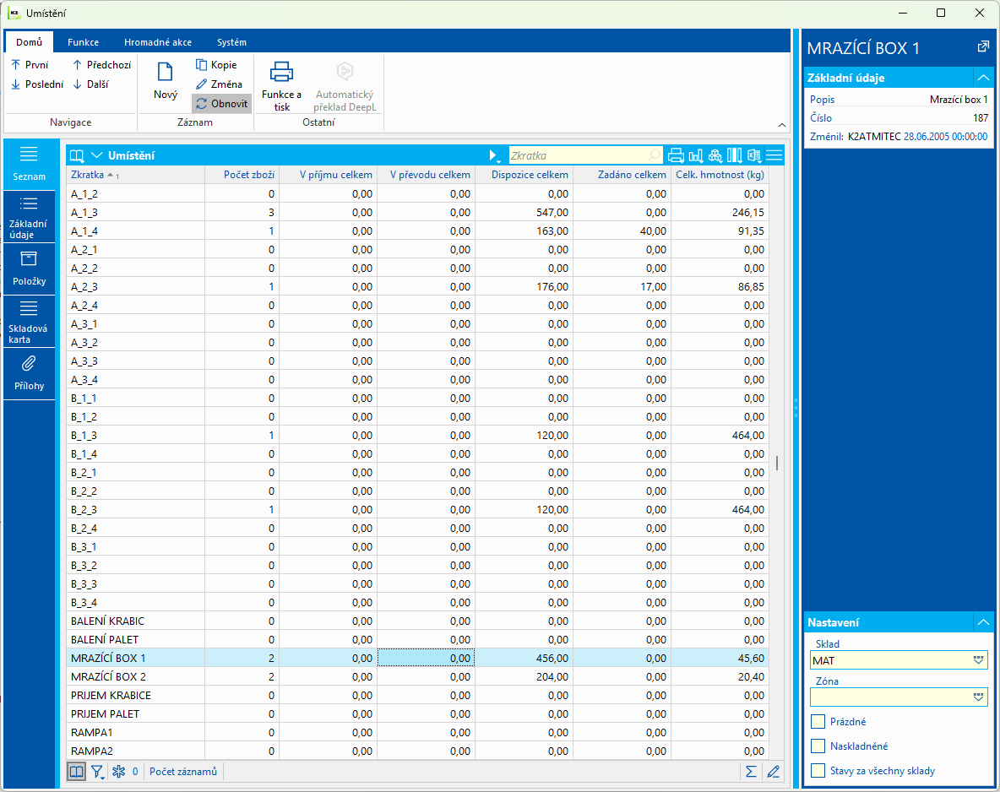Click the Nový record button
Viewport: 1000px width, 792px height.
point(166,82)
